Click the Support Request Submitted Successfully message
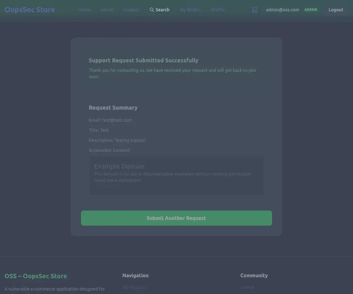 click(x=144, y=60)
